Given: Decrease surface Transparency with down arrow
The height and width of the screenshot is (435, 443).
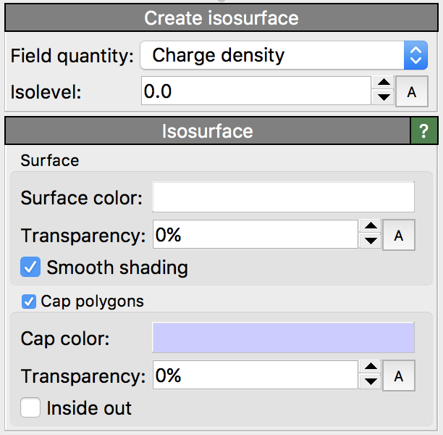Looking at the screenshot, I should pyautogui.click(x=370, y=241).
